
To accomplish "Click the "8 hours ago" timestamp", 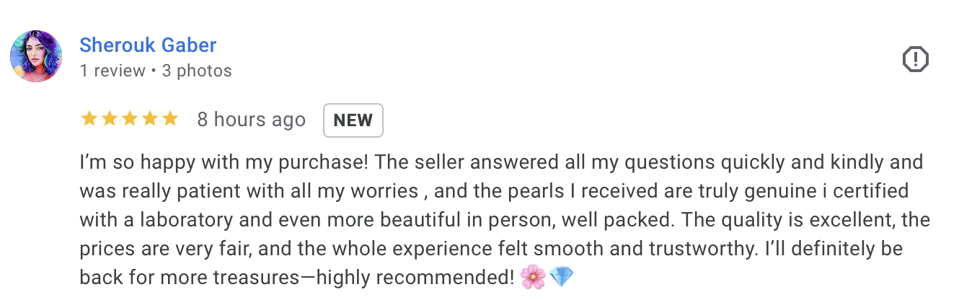I will tap(251, 120).
